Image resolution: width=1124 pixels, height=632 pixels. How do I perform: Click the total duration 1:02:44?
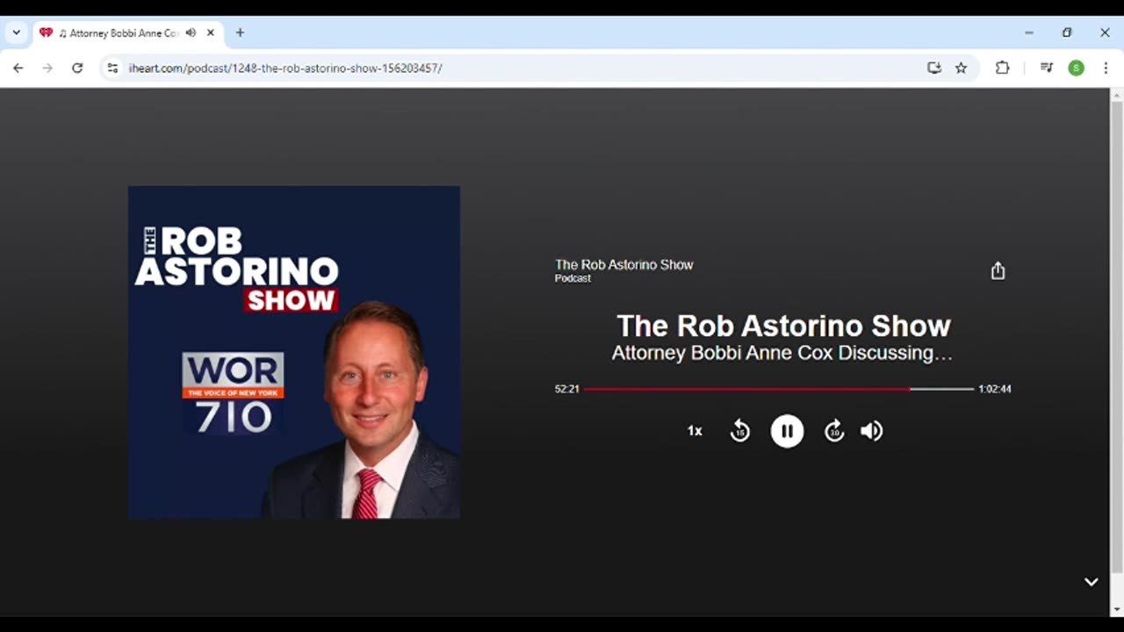(x=995, y=389)
